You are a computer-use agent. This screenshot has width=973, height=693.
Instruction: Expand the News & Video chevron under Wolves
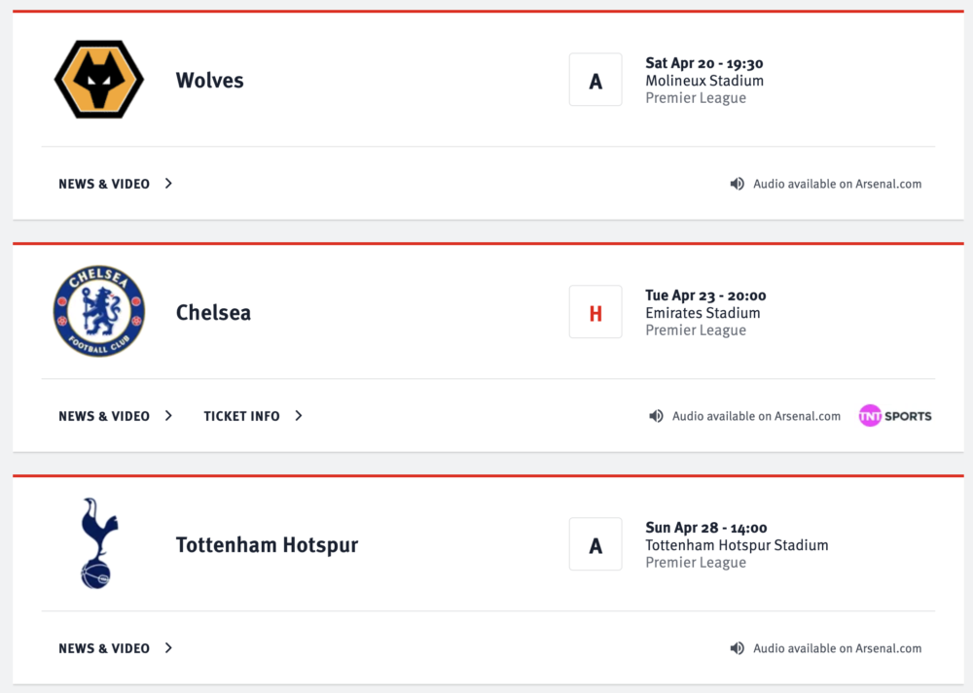click(168, 184)
